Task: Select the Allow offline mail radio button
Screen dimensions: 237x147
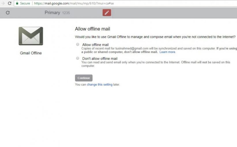Action: [x=78, y=45]
